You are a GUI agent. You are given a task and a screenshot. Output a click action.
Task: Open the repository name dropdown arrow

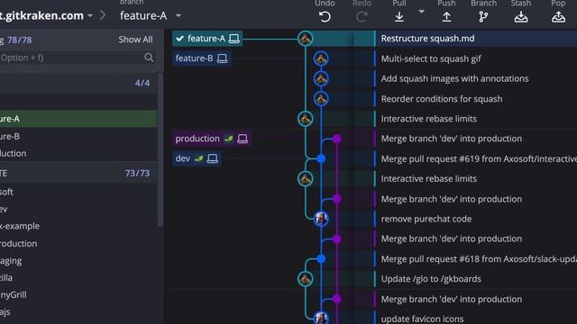tap(90, 16)
